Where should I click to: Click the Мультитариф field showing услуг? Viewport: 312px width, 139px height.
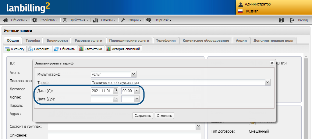(111, 75)
